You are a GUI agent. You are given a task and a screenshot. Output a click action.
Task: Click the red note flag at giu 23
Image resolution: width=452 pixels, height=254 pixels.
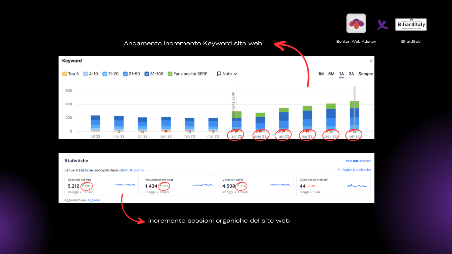point(284,131)
